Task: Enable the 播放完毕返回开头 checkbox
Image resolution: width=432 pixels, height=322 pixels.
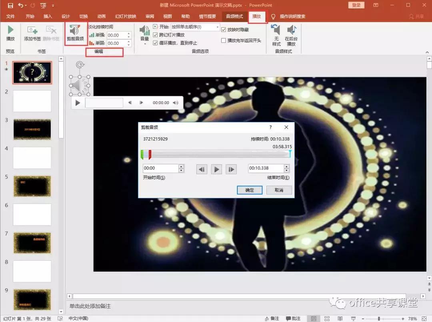Action: [224, 40]
